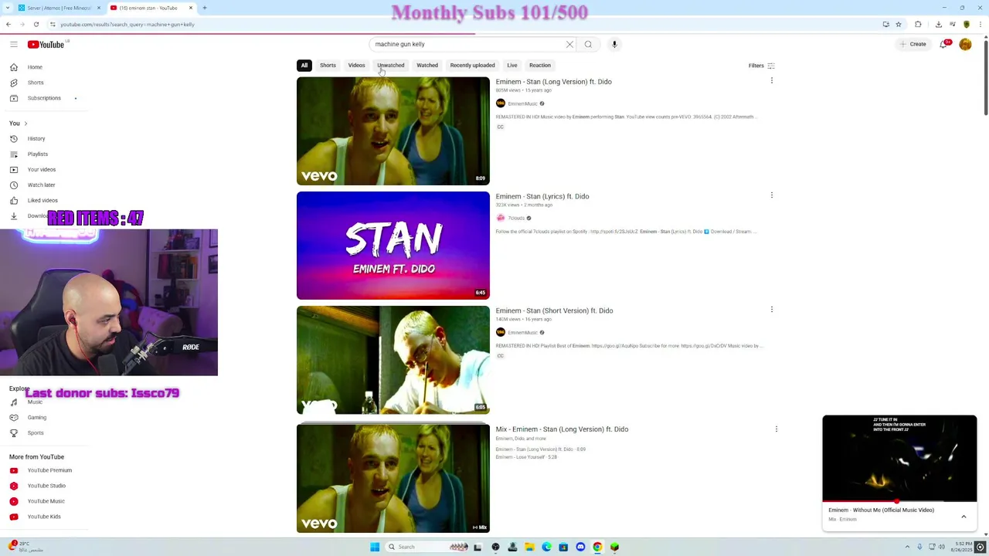Image resolution: width=989 pixels, height=556 pixels.
Task: Select the Reaction filter chip
Action: pyautogui.click(x=540, y=66)
